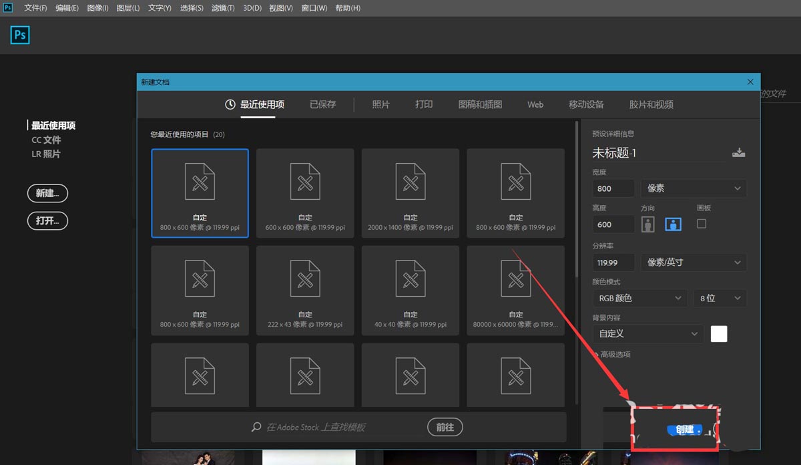Image resolution: width=801 pixels, height=465 pixels.
Task: Click the Adobe Stock search magnifier icon
Action: tap(256, 427)
